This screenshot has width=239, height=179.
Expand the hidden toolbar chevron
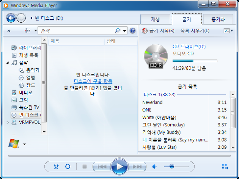click(x=9, y=31)
